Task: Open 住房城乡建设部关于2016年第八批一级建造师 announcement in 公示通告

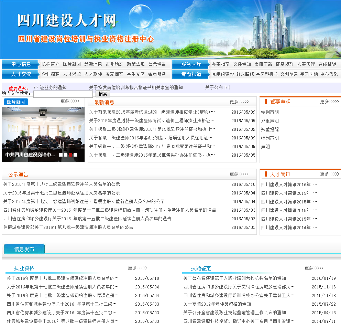Action: tap(68, 227)
